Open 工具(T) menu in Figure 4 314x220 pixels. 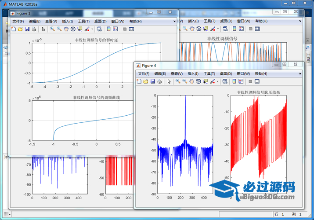209,73
